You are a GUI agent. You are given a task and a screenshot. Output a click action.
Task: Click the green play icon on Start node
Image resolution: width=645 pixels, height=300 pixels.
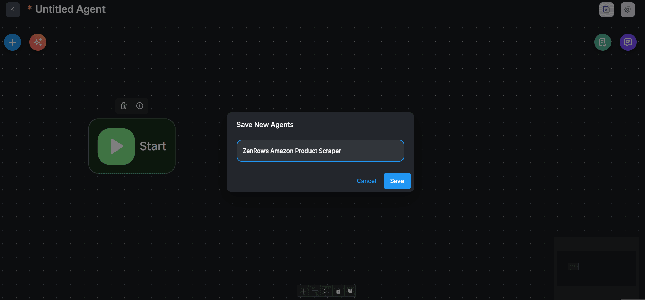click(x=116, y=146)
